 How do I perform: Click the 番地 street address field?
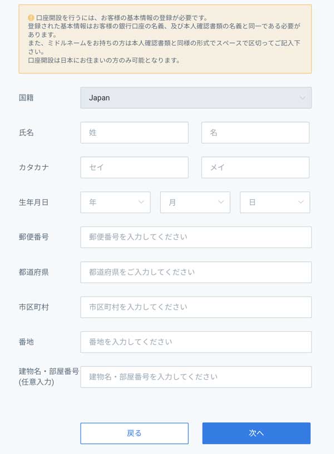[x=195, y=342]
